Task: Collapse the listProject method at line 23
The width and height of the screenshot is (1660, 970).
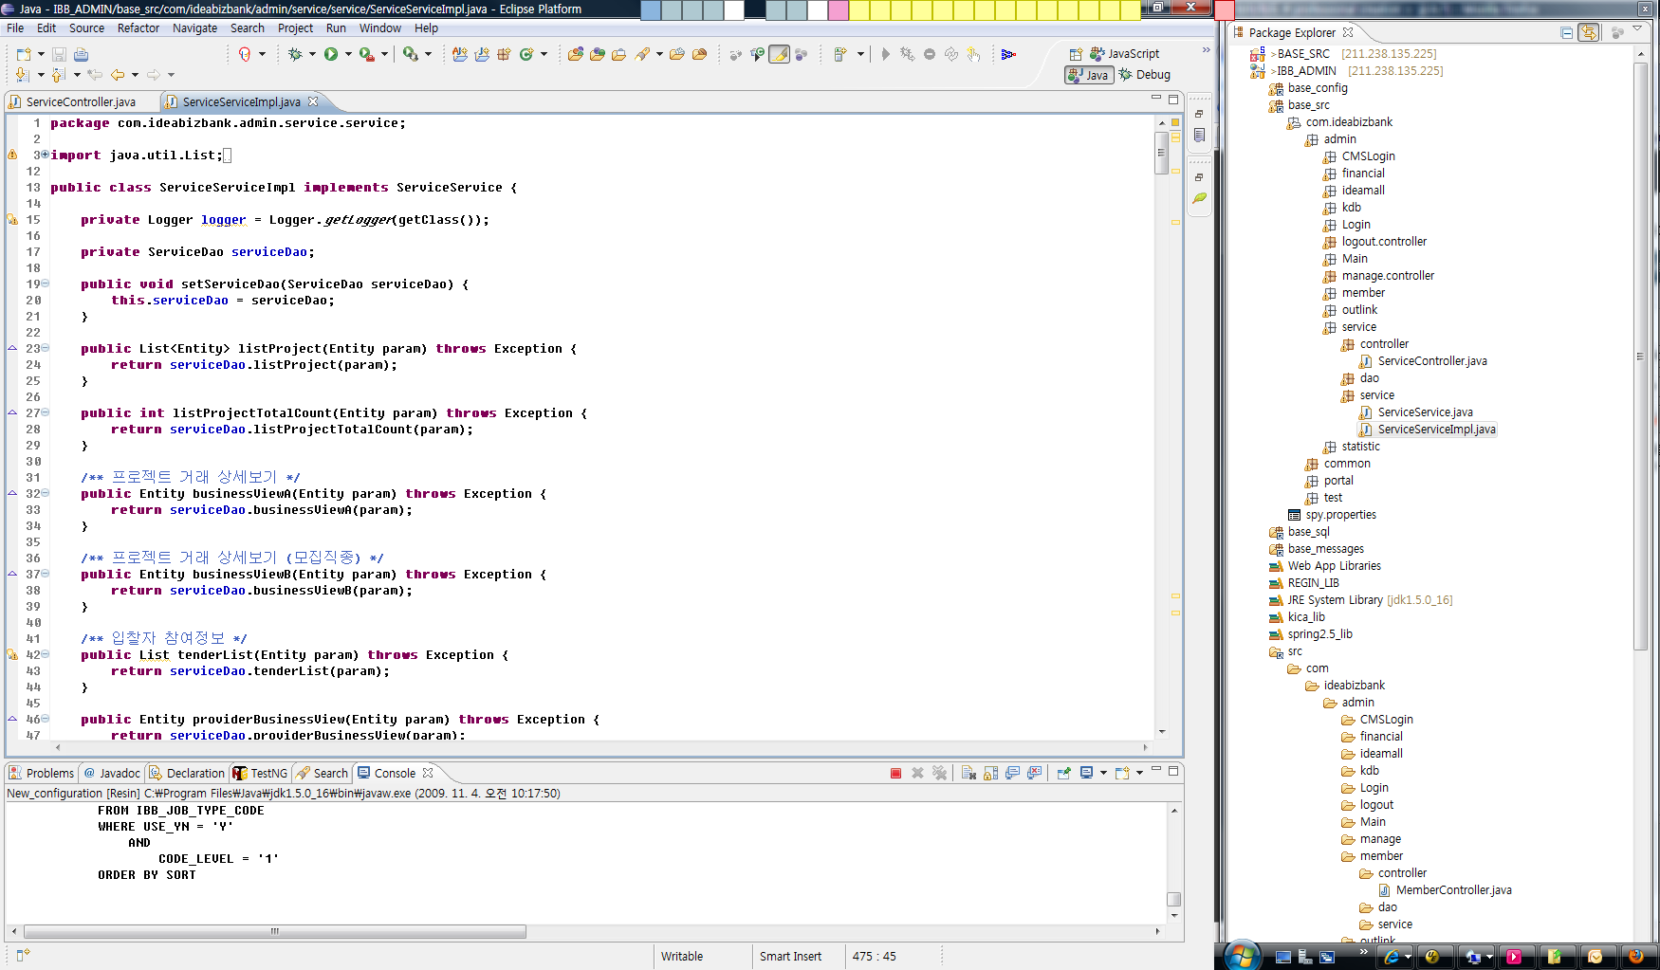Action: tap(45, 349)
